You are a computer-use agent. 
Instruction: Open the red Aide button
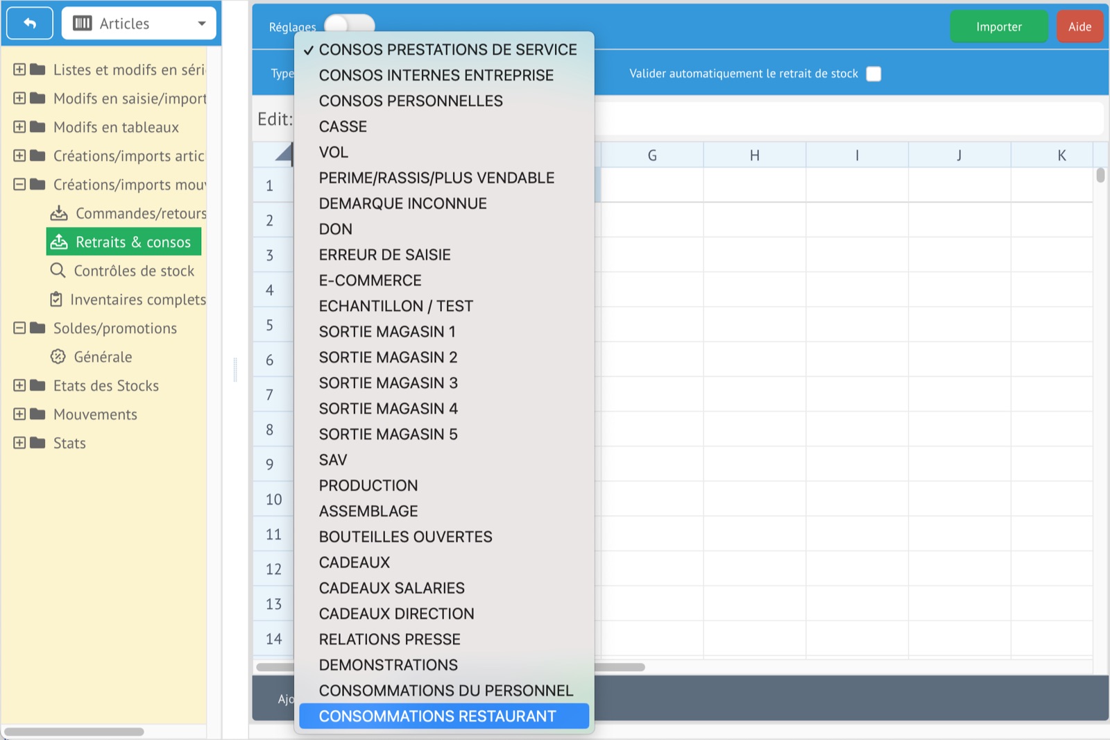(1079, 27)
